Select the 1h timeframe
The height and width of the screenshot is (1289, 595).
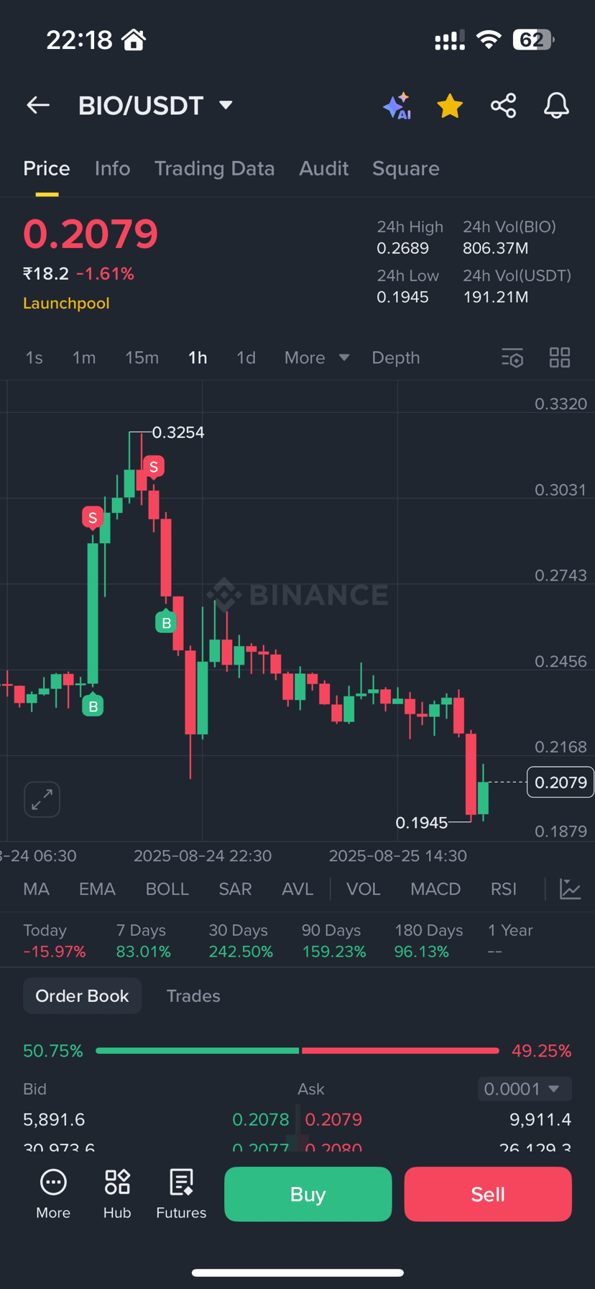[198, 357]
